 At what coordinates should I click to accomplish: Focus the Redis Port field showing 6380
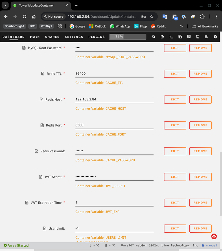[114, 125]
